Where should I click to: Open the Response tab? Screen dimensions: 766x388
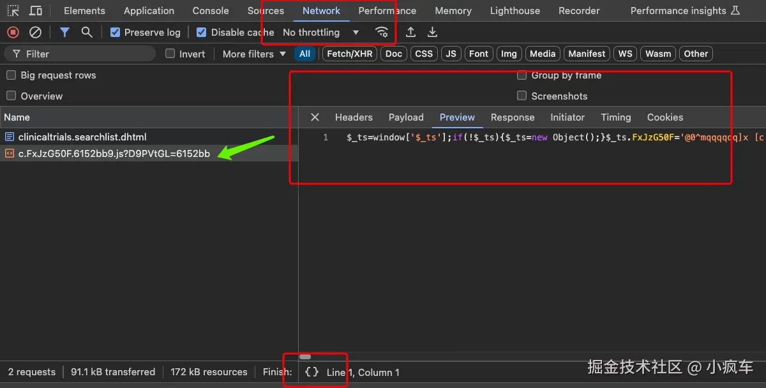tap(512, 117)
